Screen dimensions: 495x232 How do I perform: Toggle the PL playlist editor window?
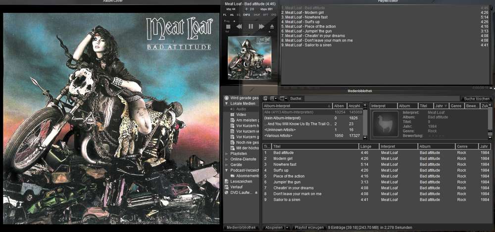[x=225, y=15]
